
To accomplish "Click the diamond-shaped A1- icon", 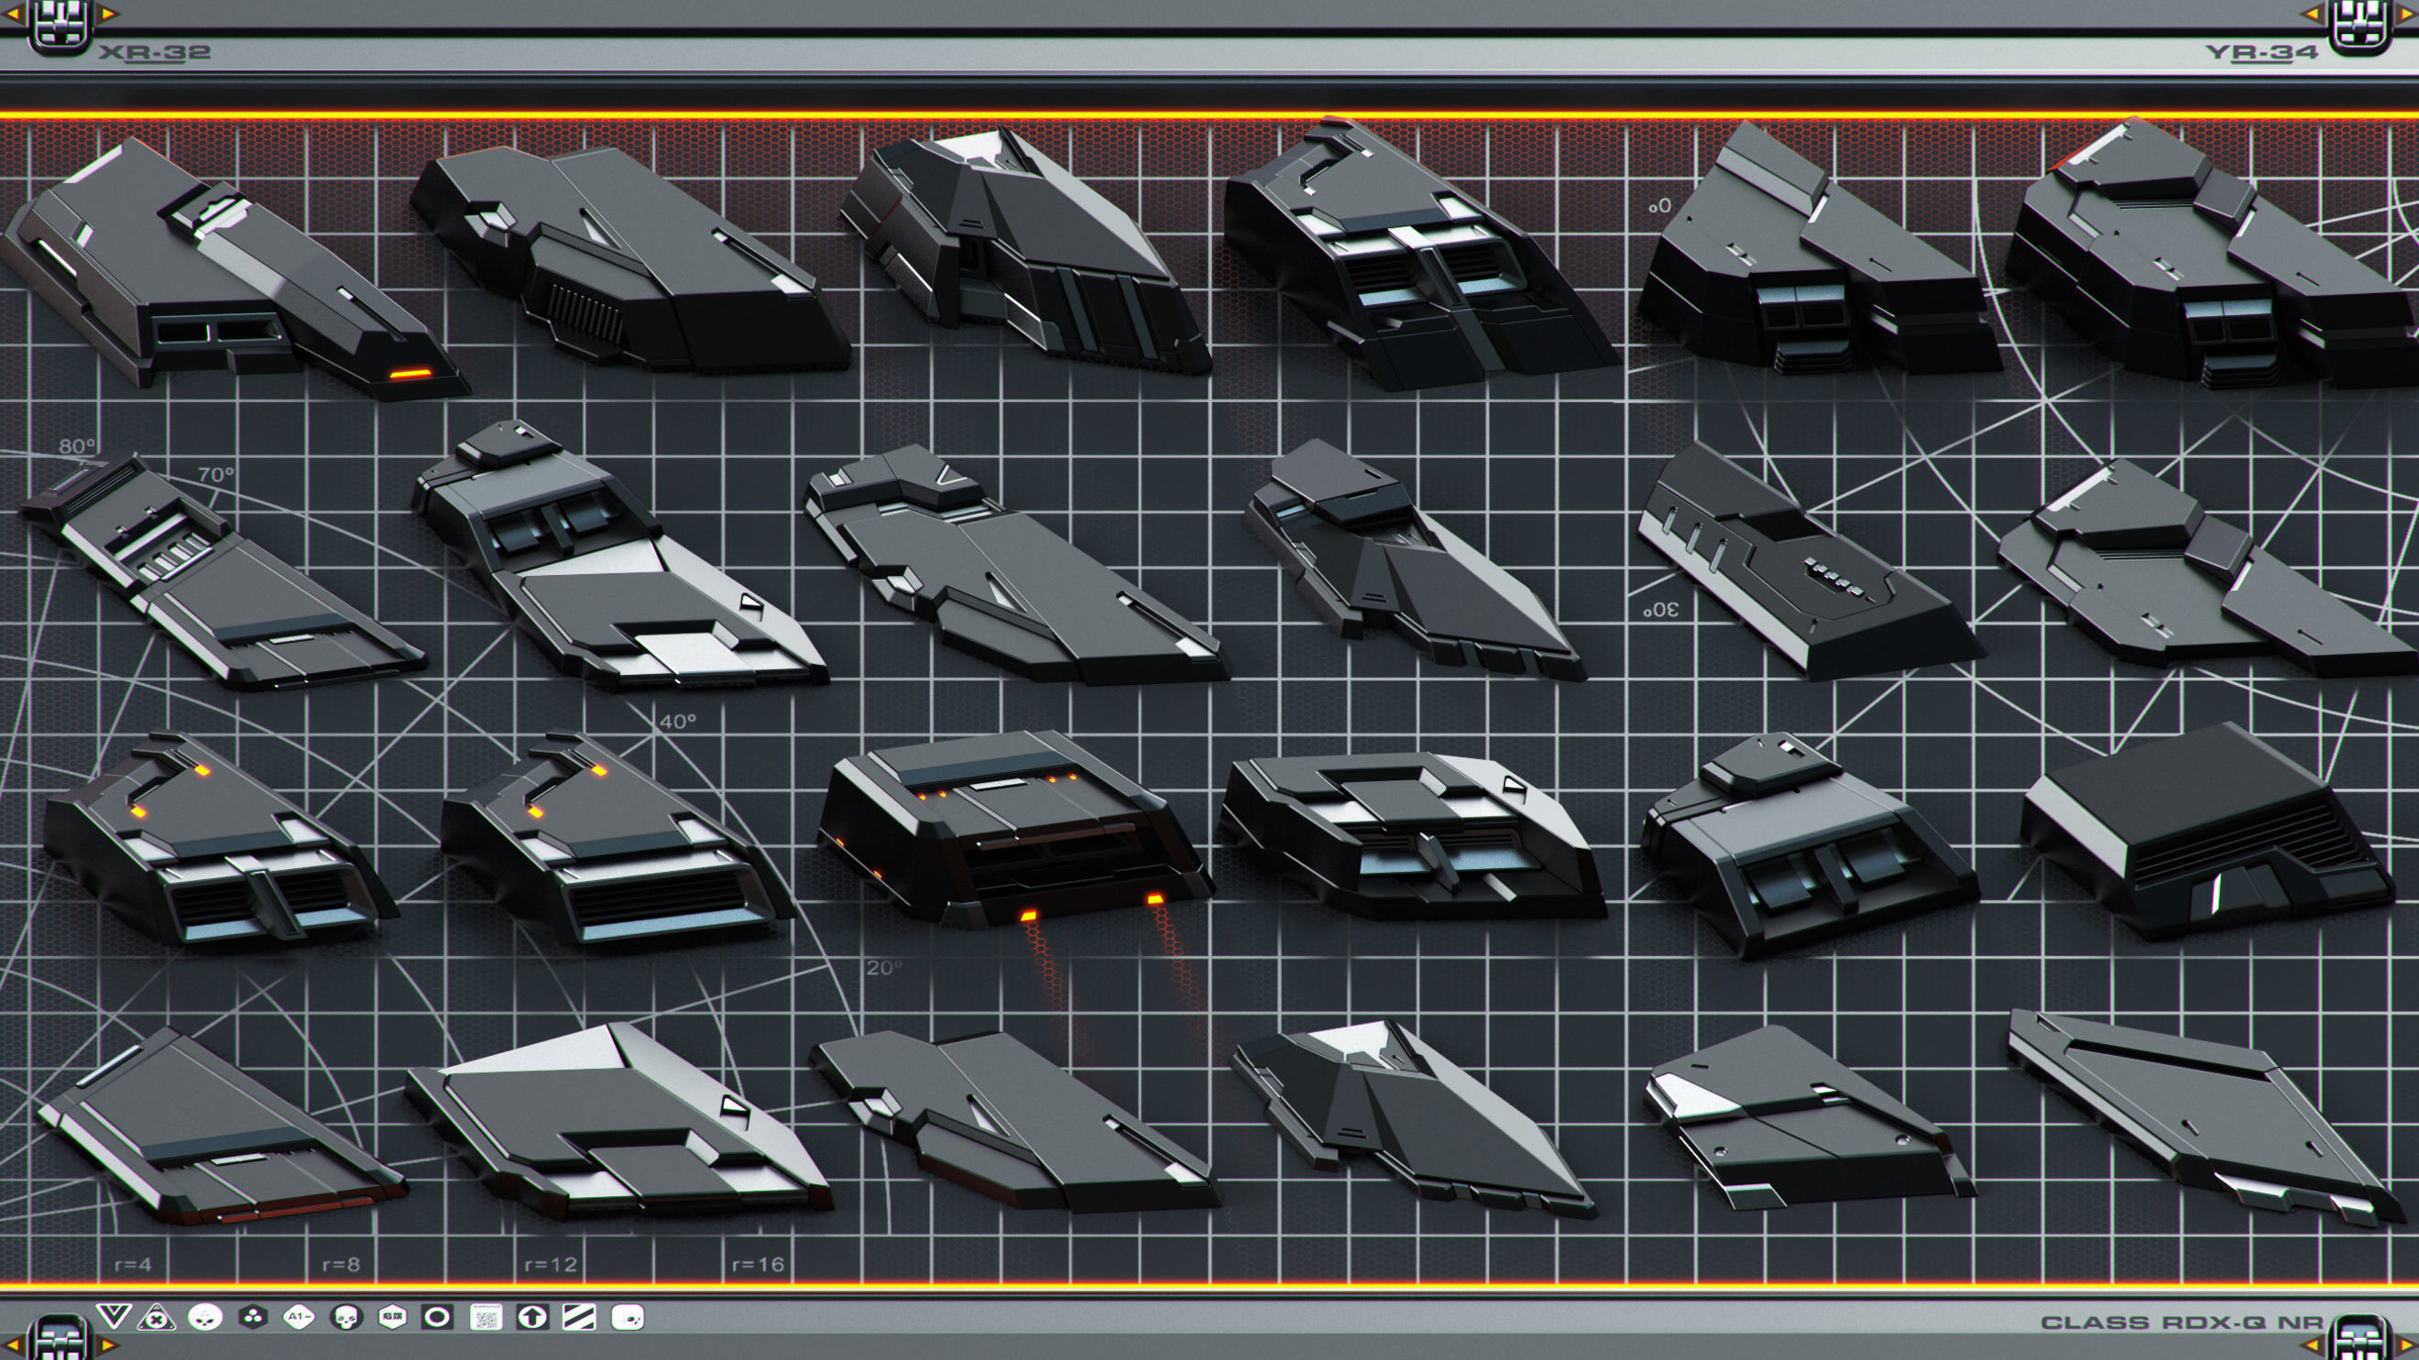I will click(299, 1318).
